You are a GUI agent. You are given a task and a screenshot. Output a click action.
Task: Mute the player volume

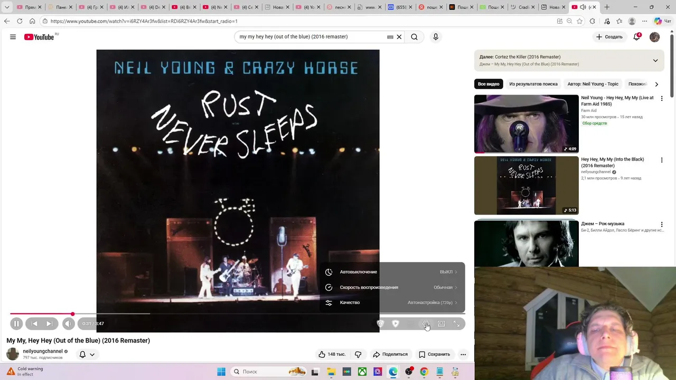coord(69,324)
